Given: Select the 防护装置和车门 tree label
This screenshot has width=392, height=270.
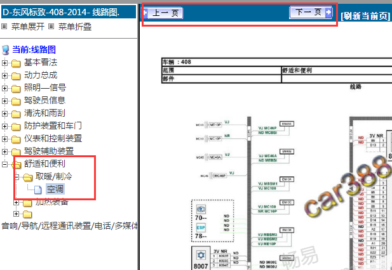Looking at the screenshot, I should 53,126.
